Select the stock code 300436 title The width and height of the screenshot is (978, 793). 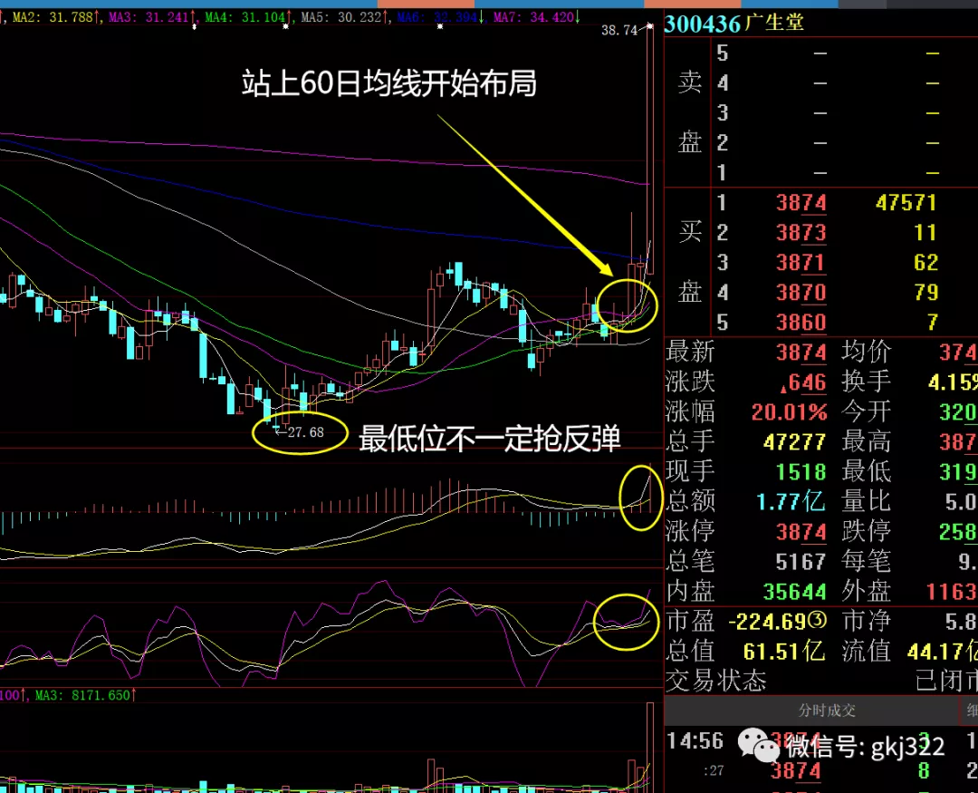click(703, 24)
